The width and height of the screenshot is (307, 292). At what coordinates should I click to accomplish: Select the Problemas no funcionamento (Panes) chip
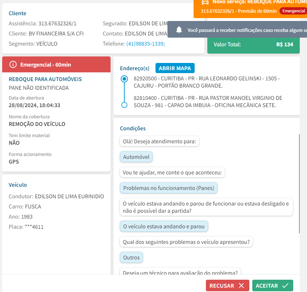tap(169, 188)
